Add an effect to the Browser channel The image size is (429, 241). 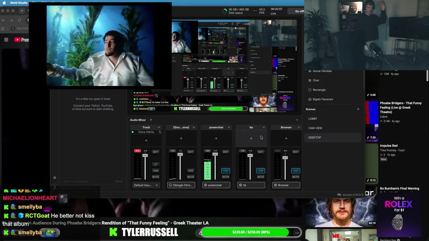point(286,138)
